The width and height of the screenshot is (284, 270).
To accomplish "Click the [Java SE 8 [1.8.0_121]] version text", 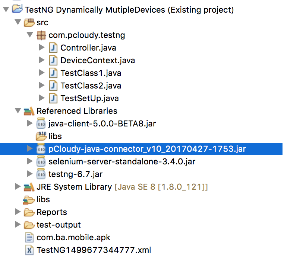I will (x=161, y=187).
